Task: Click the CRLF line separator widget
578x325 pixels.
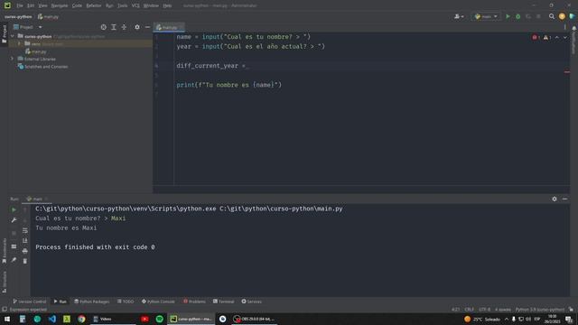Action: pyautogui.click(x=469, y=310)
